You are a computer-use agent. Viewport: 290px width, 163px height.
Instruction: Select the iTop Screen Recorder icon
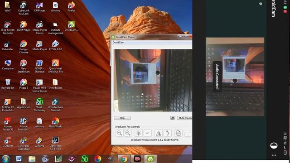[8, 28]
